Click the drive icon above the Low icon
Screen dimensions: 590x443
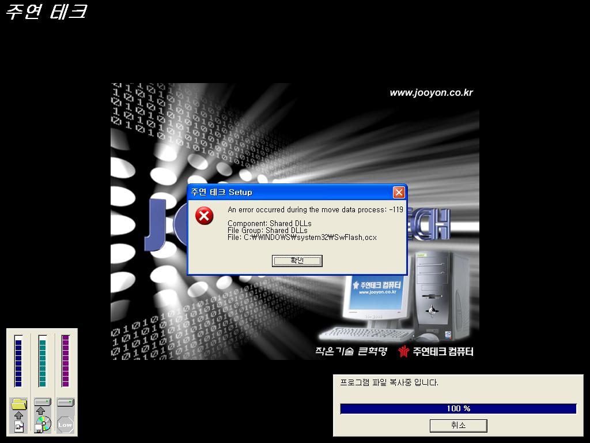pos(66,403)
